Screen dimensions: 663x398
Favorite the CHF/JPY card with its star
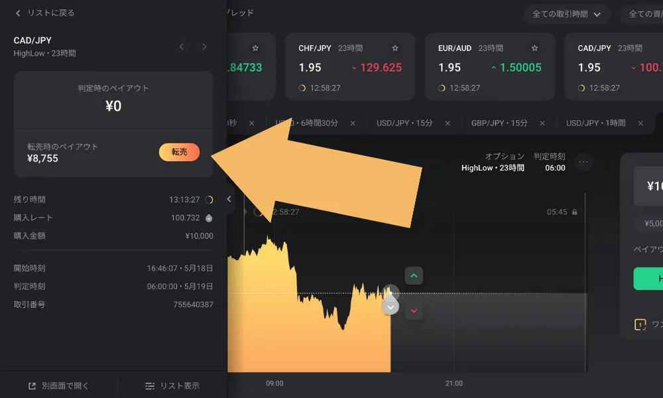pyautogui.click(x=395, y=48)
